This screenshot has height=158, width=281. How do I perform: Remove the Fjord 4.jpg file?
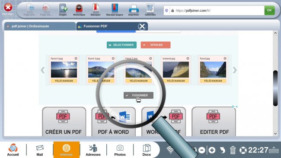76,58
